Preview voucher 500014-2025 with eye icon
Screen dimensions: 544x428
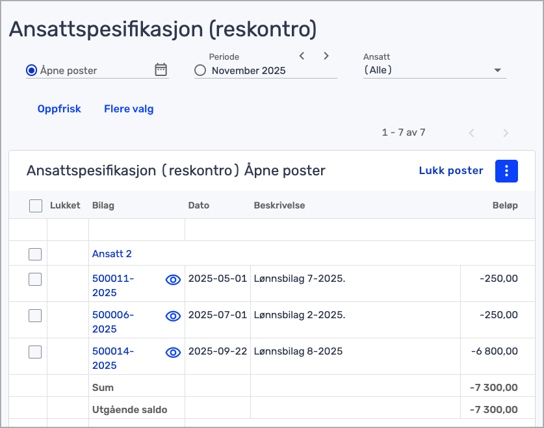(173, 353)
